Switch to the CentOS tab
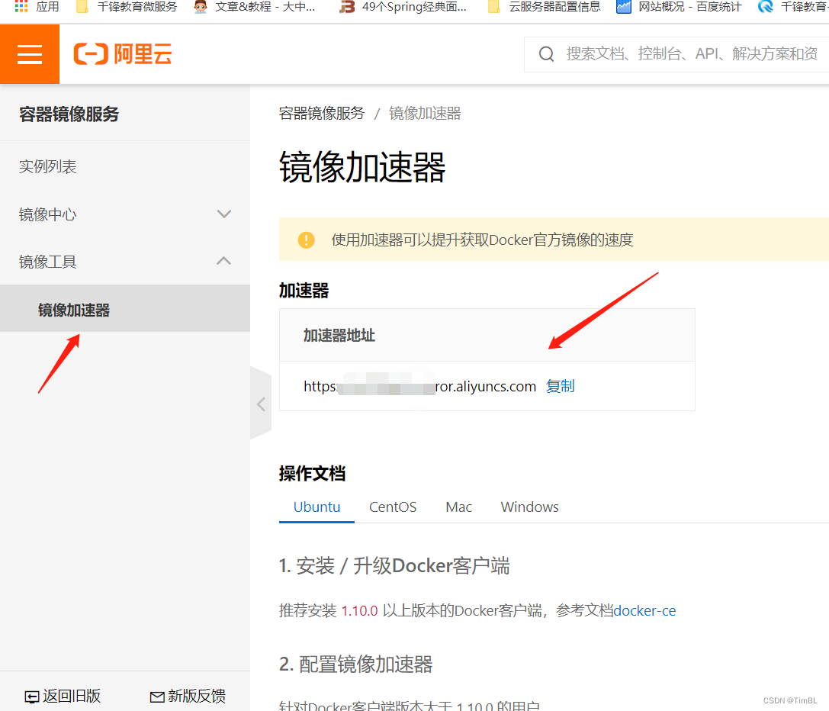The width and height of the screenshot is (829, 711). tap(393, 507)
